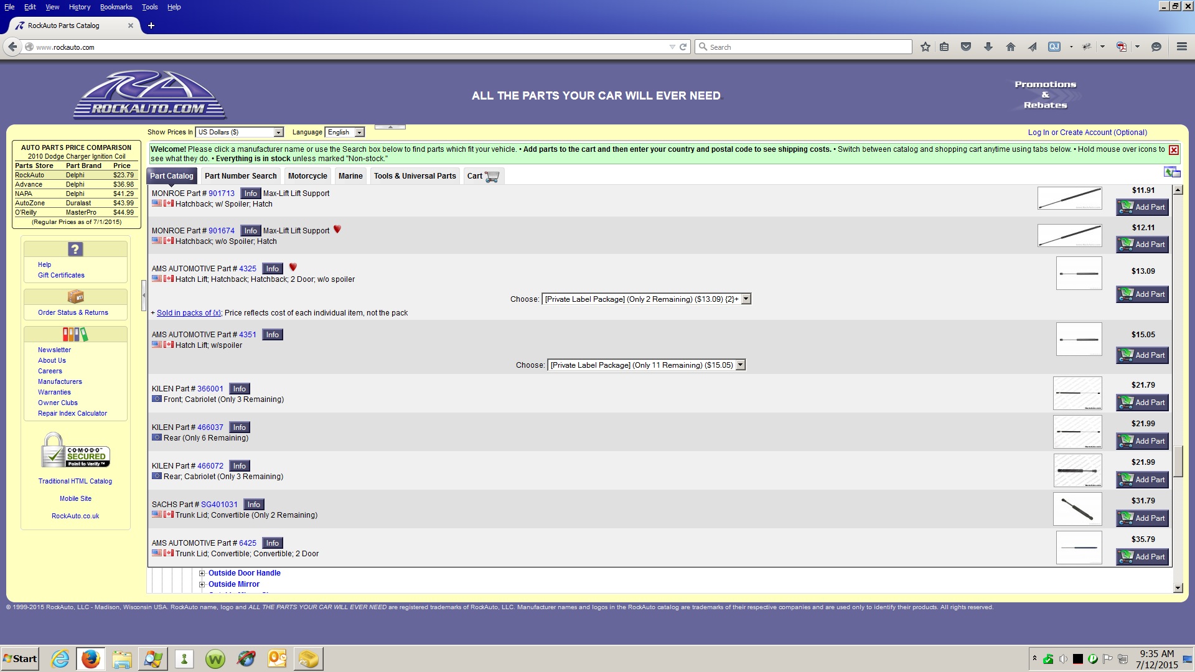Add Monroe 901674 part to cart

1142,245
